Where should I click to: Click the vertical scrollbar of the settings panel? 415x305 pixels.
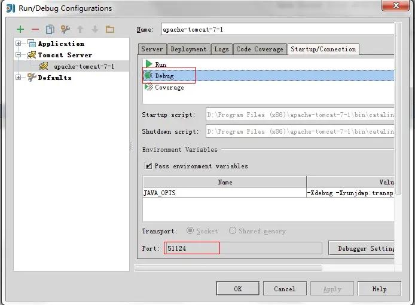click(398, 108)
